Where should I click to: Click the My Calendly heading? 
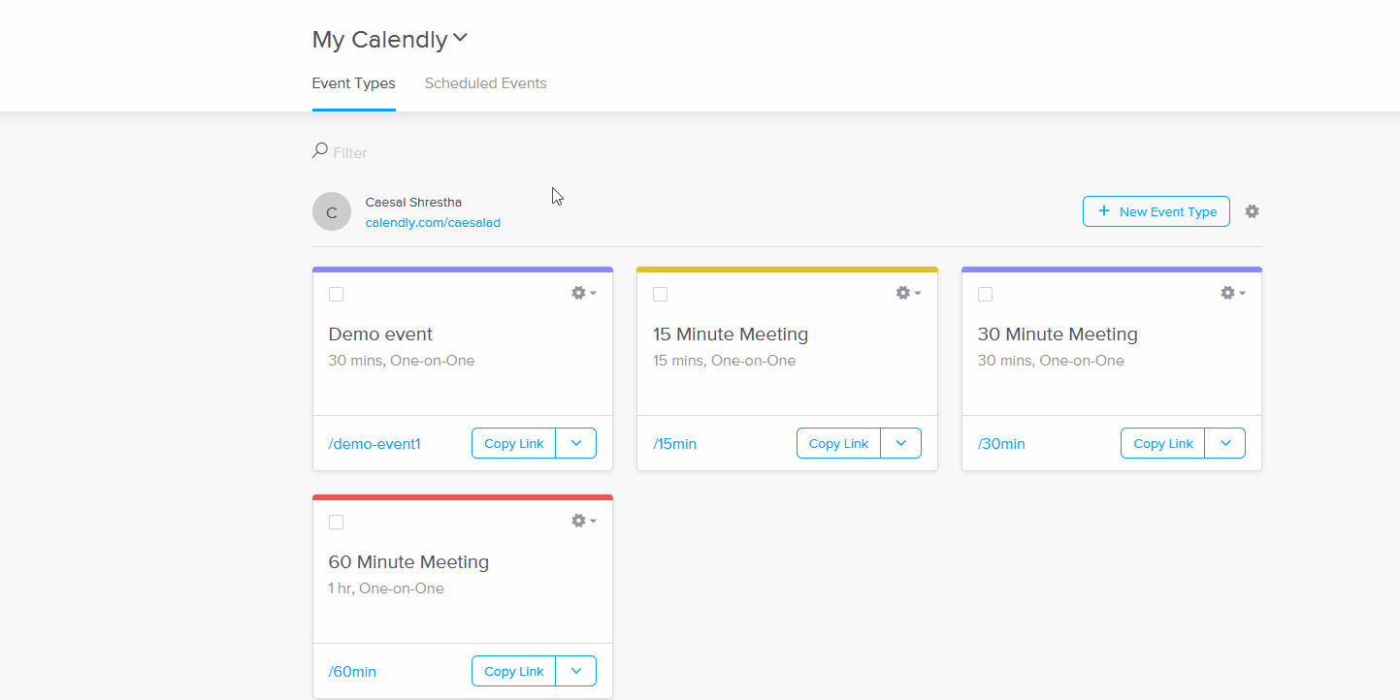pyautogui.click(x=379, y=40)
